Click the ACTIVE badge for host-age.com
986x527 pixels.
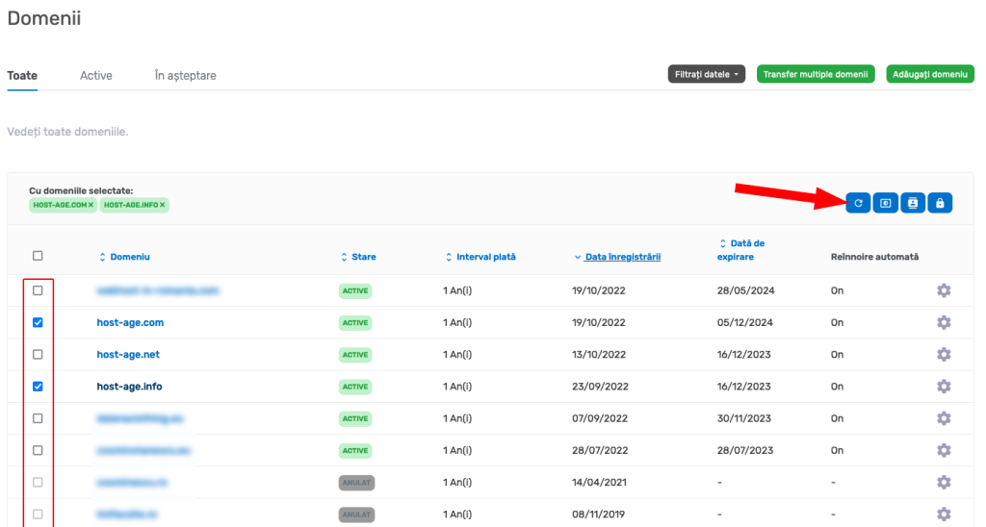pyautogui.click(x=355, y=323)
